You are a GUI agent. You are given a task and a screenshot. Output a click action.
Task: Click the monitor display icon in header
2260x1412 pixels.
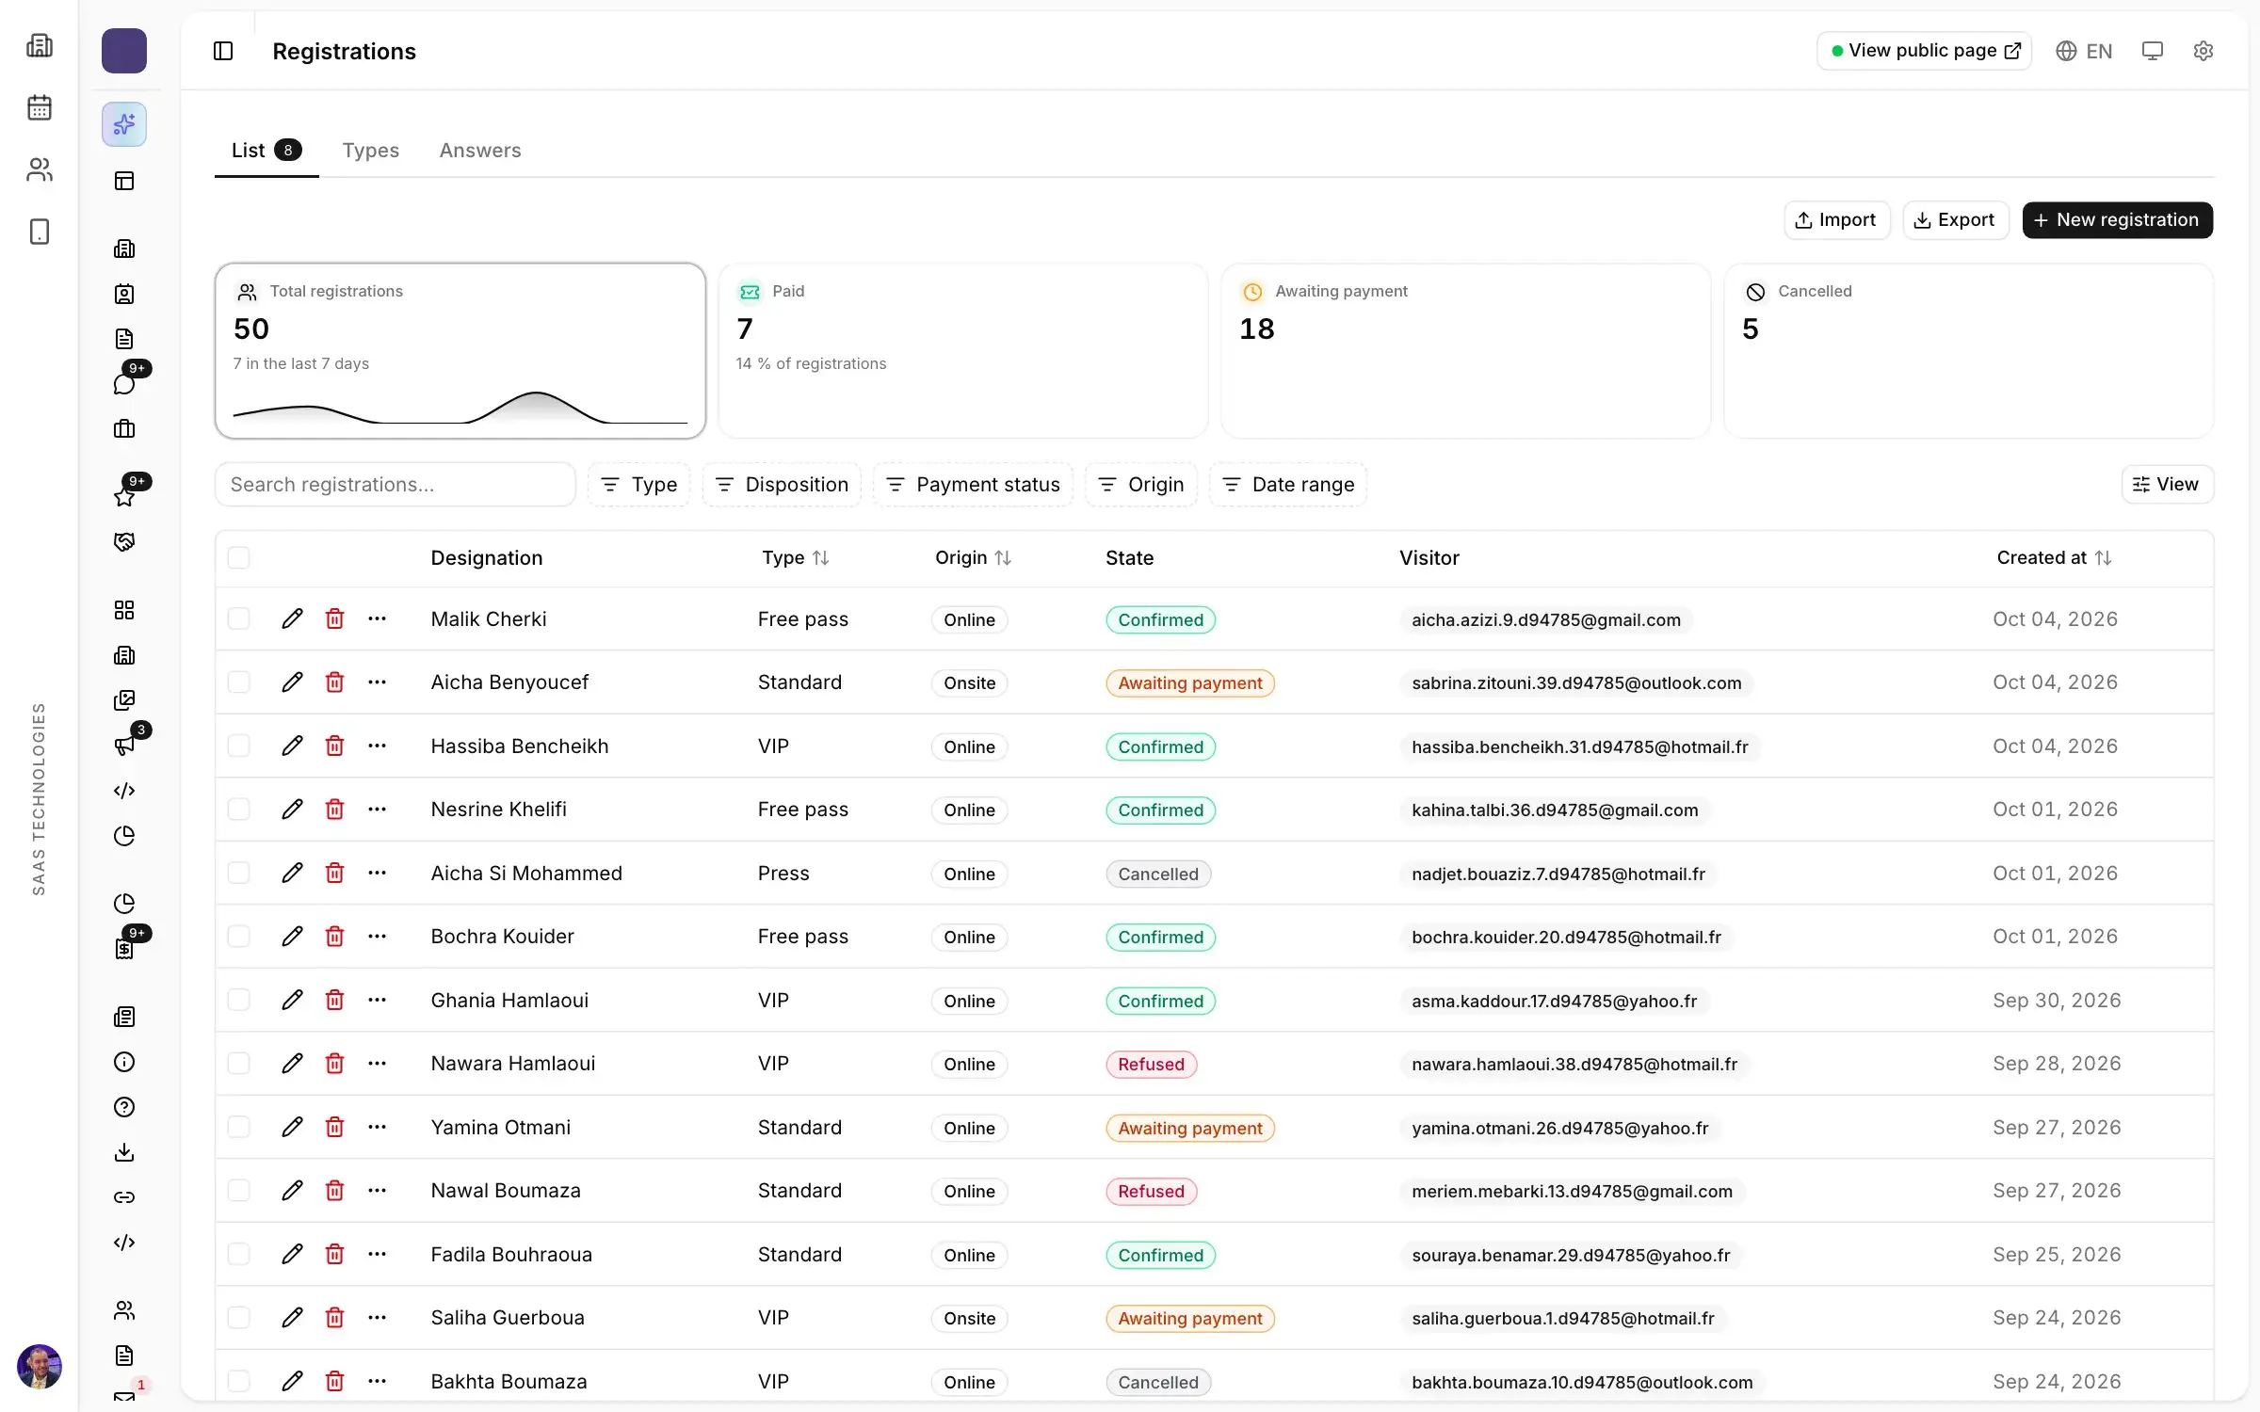[2152, 51]
